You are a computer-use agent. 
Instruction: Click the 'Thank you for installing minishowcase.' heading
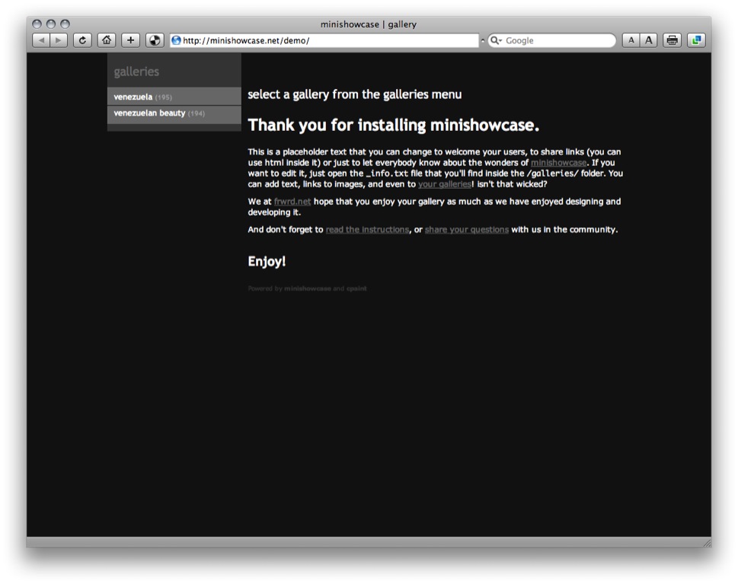pos(394,125)
